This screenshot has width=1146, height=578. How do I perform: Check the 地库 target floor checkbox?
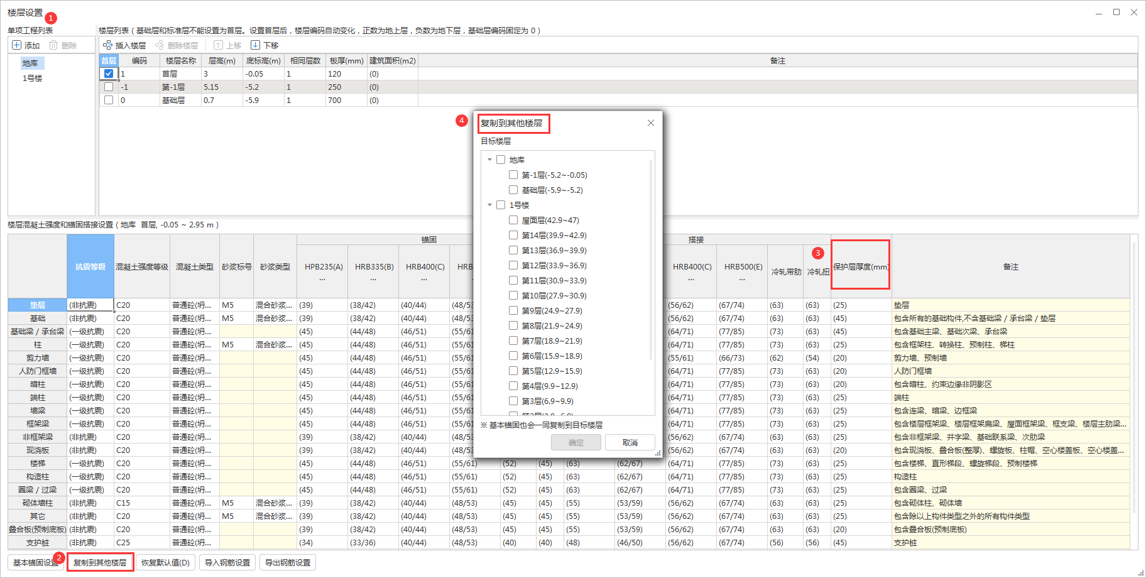point(501,160)
